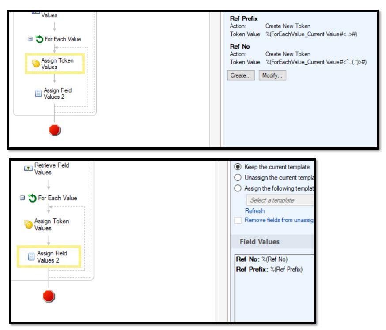Select Assign Token Values label in bottom workflow
386x330 pixels.
coord(52,225)
